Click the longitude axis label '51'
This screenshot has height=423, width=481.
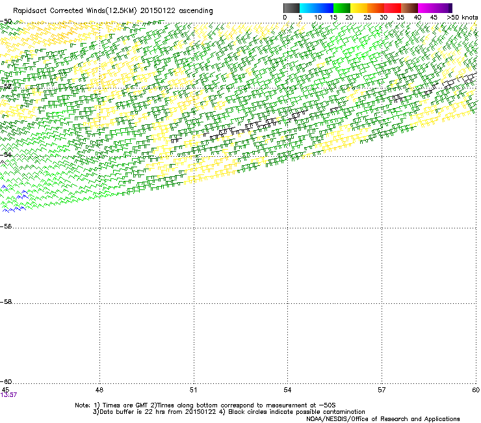point(193,390)
